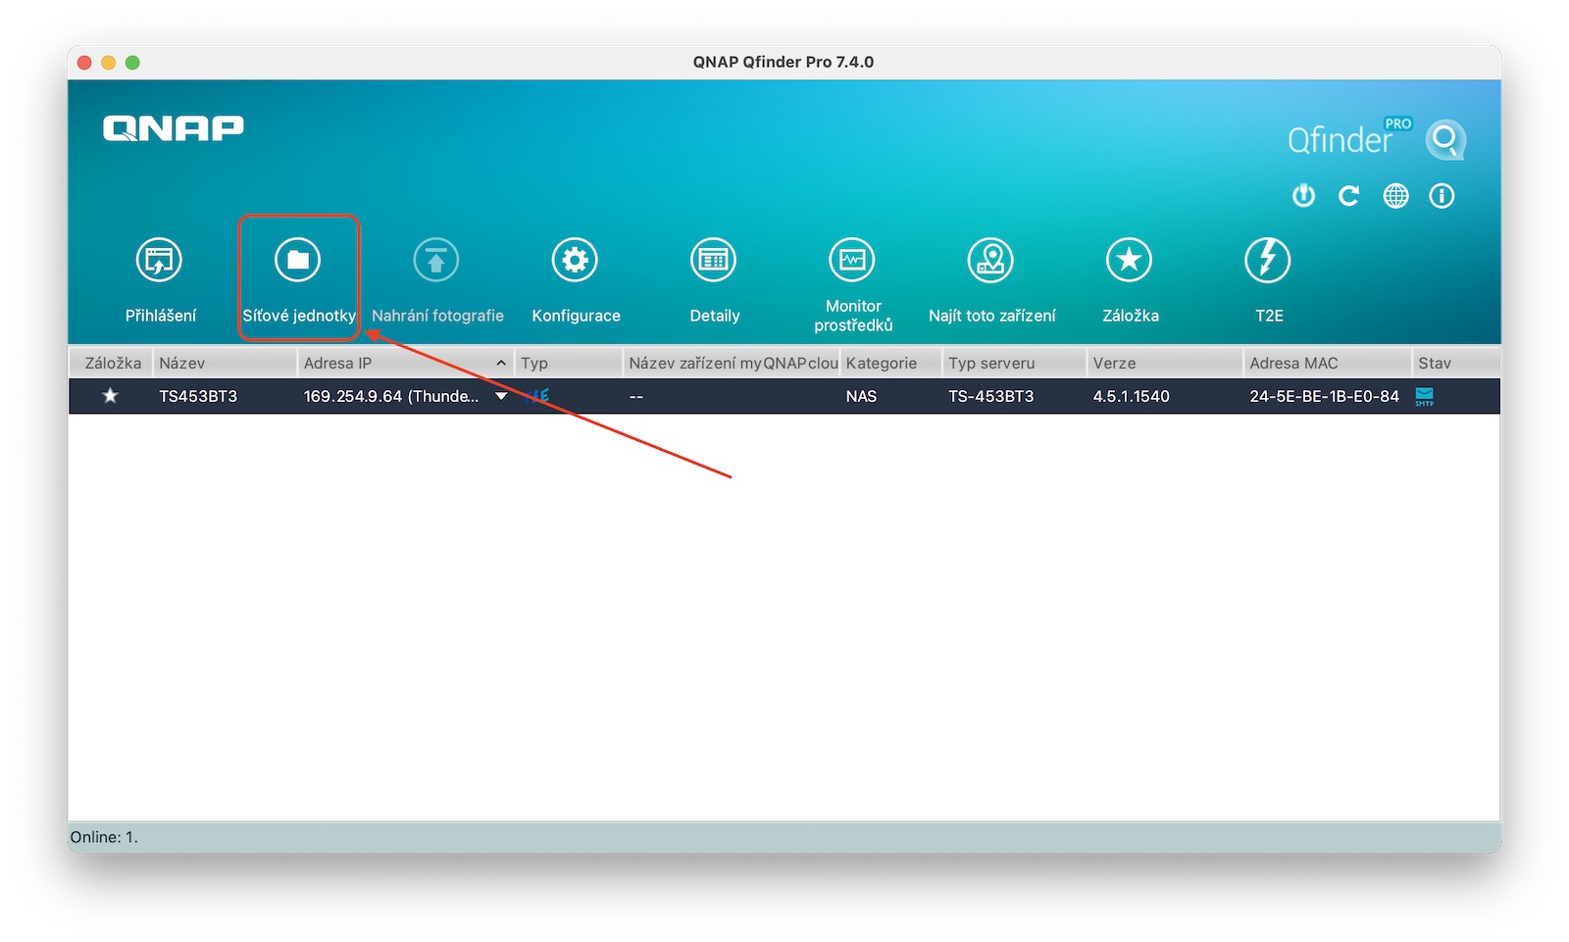The width and height of the screenshot is (1569, 942).
Task: Refresh the device list
Action: (1349, 196)
